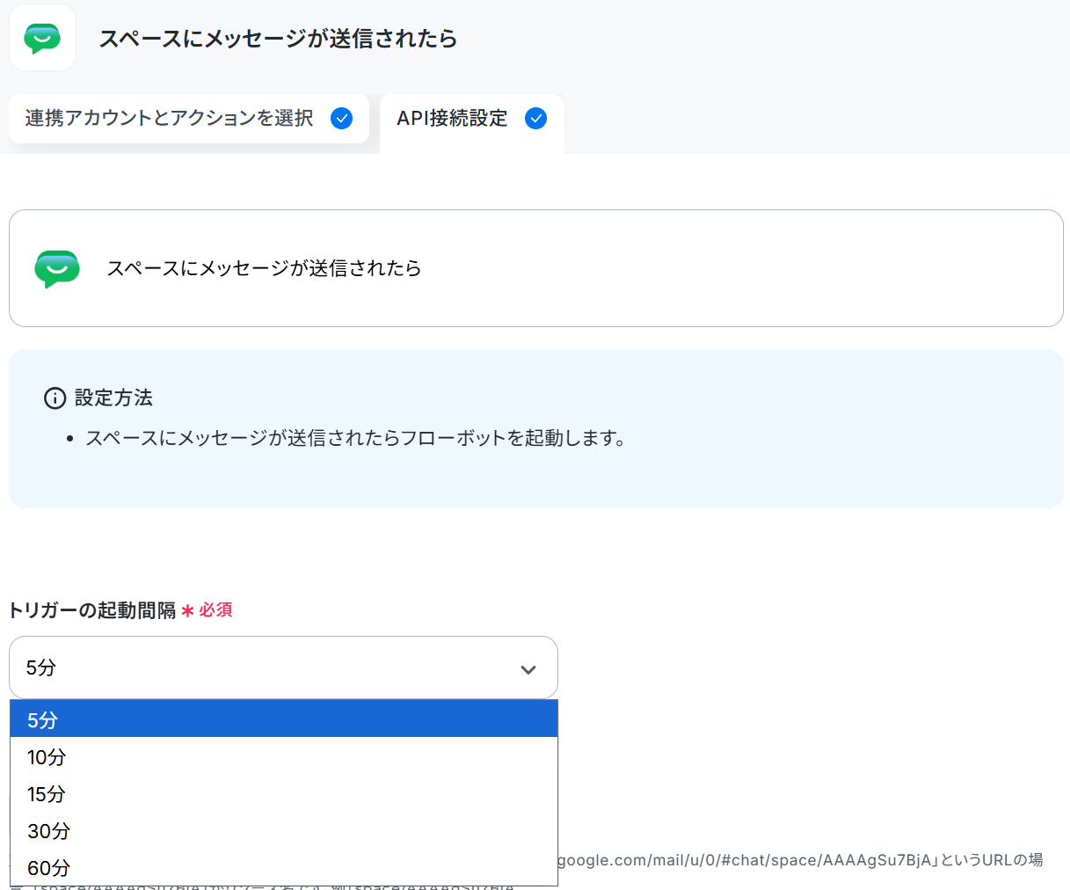Click the chevron arrow of the interval dropdown
The image size is (1070, 890).
coord(528,669)
